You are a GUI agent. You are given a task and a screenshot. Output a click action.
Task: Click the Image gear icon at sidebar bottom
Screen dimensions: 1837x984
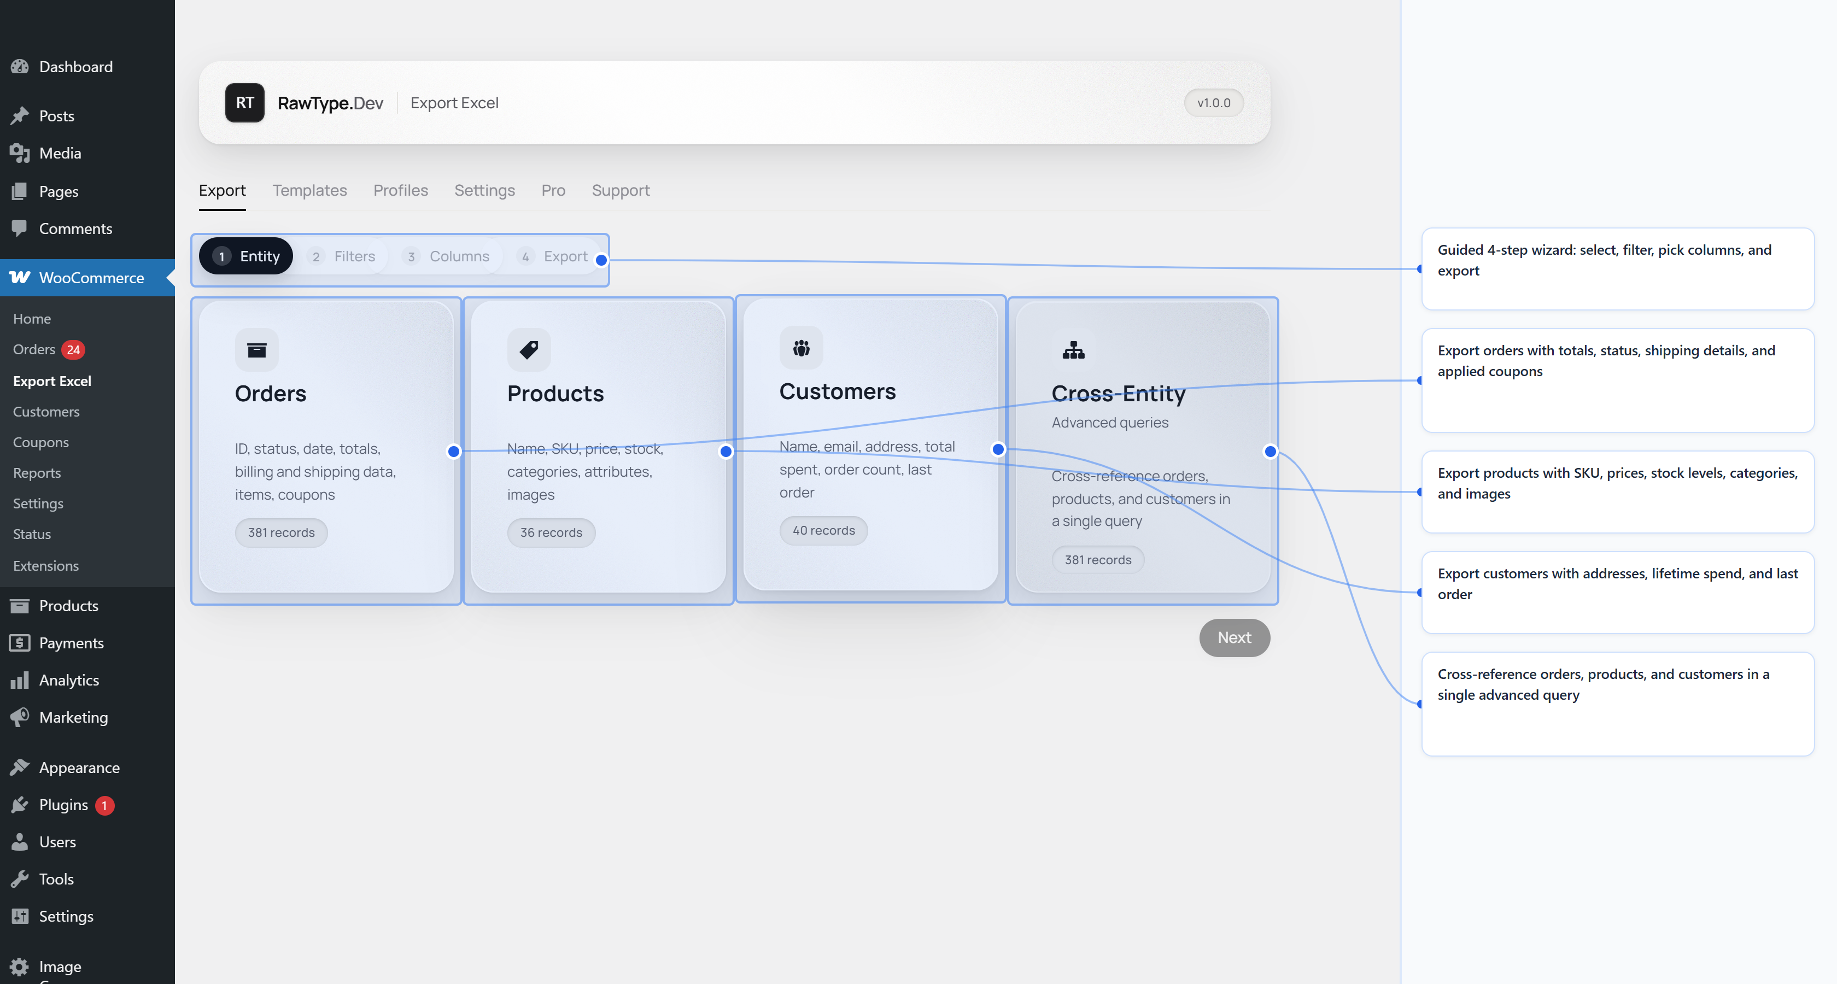(20, 966)
